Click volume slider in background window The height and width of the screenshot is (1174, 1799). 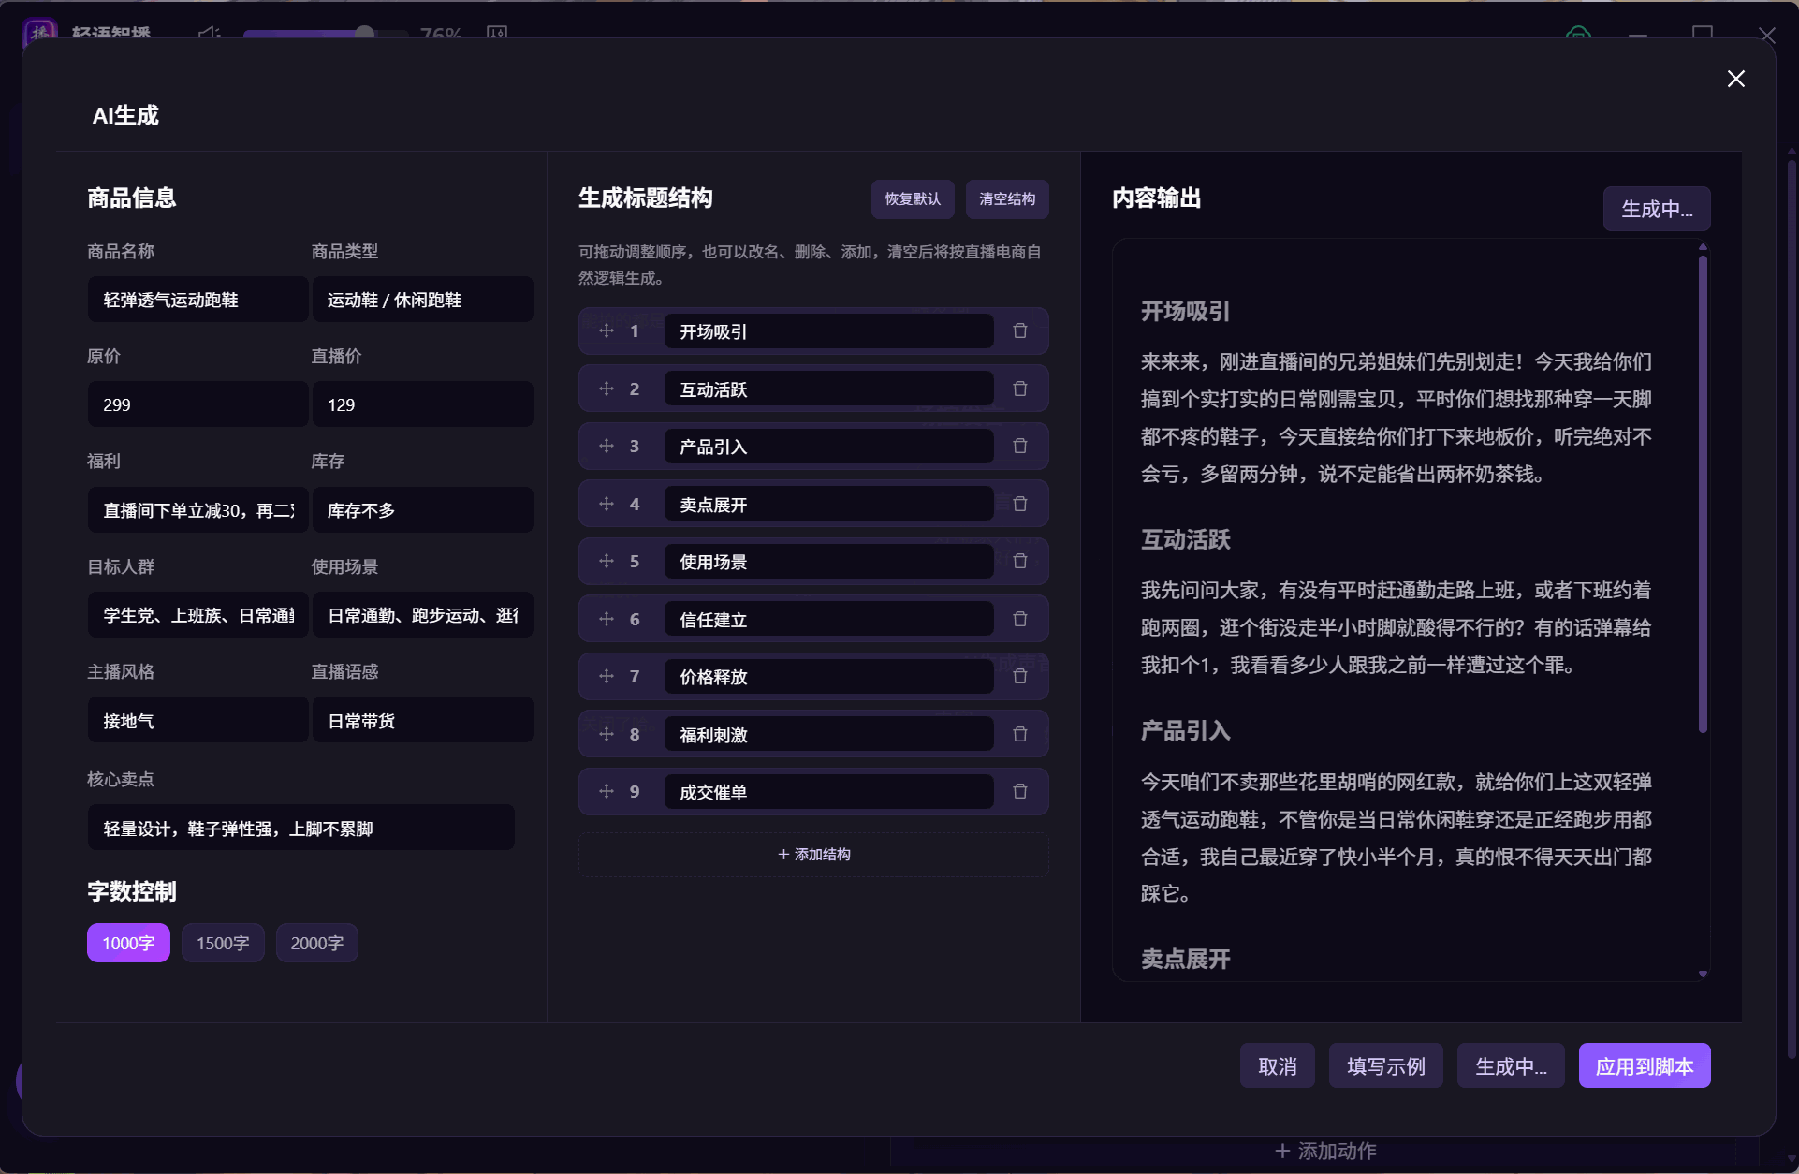coord(325,34)
